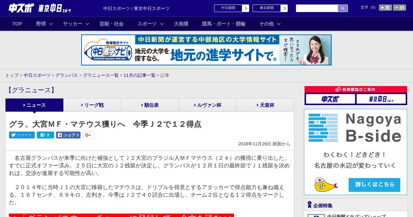Click the date text 2018年11月26日 紙面から
This screenshot has width=413, height=217.
pos(264,144)
